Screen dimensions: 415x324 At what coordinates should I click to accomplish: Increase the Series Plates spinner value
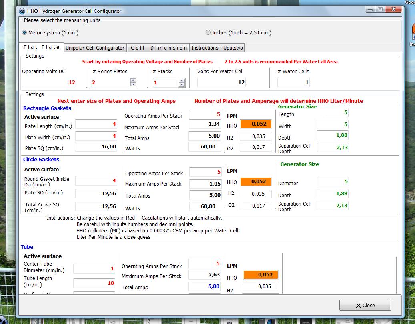(x=134, y=80)
